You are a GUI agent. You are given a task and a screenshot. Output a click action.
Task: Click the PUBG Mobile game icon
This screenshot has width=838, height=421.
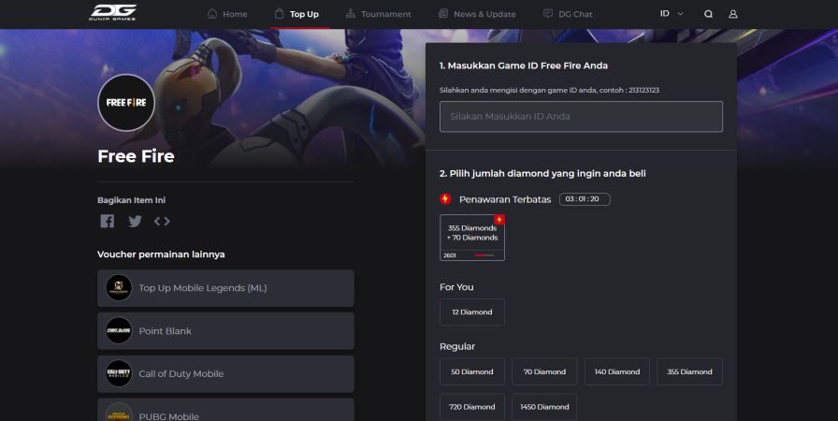pos(119,413)
